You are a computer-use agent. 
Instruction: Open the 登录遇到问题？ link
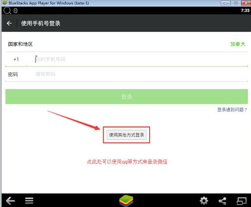pyautogui.click(x=232, y=110)
